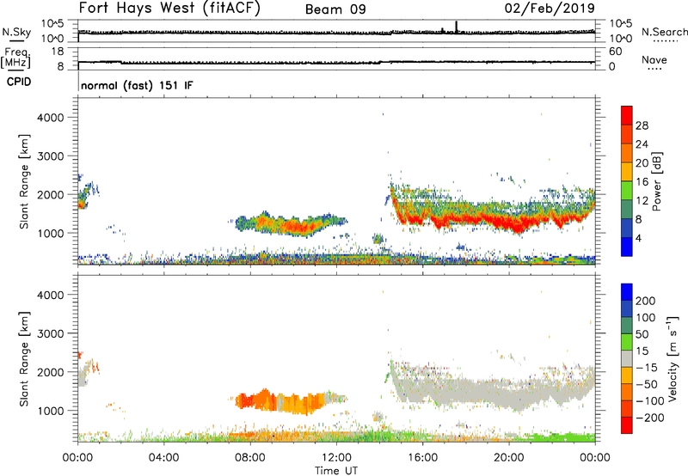Pick the yellow 16–20 dB Power colorbar segment

click(x=627, y=172)
